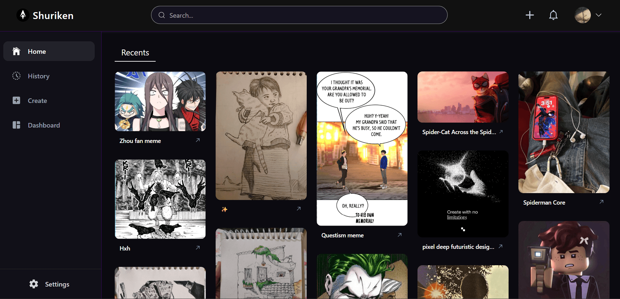
Task: Click open arrow beside sparkle emoji title
Action: 299,209
